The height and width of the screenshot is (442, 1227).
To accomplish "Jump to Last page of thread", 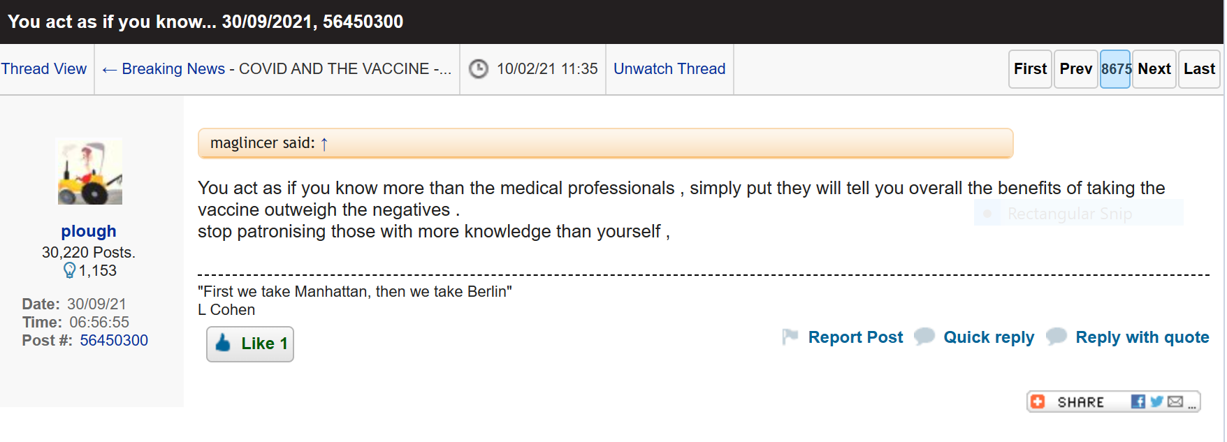I will 1199,69.
